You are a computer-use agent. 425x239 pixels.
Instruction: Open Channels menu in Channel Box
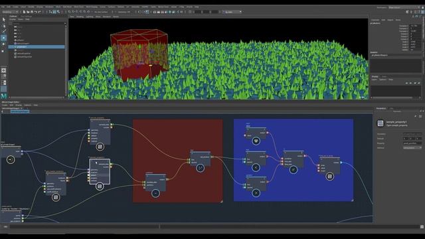375,20
